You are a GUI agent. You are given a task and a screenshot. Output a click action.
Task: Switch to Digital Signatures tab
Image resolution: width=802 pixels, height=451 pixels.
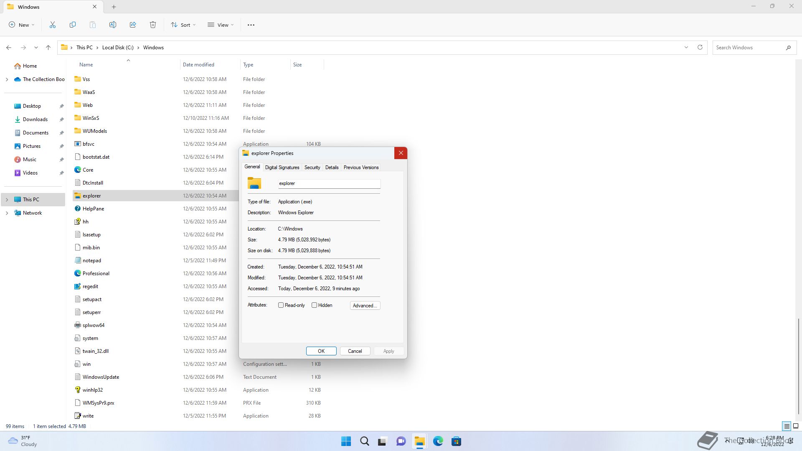coord(282,167)
